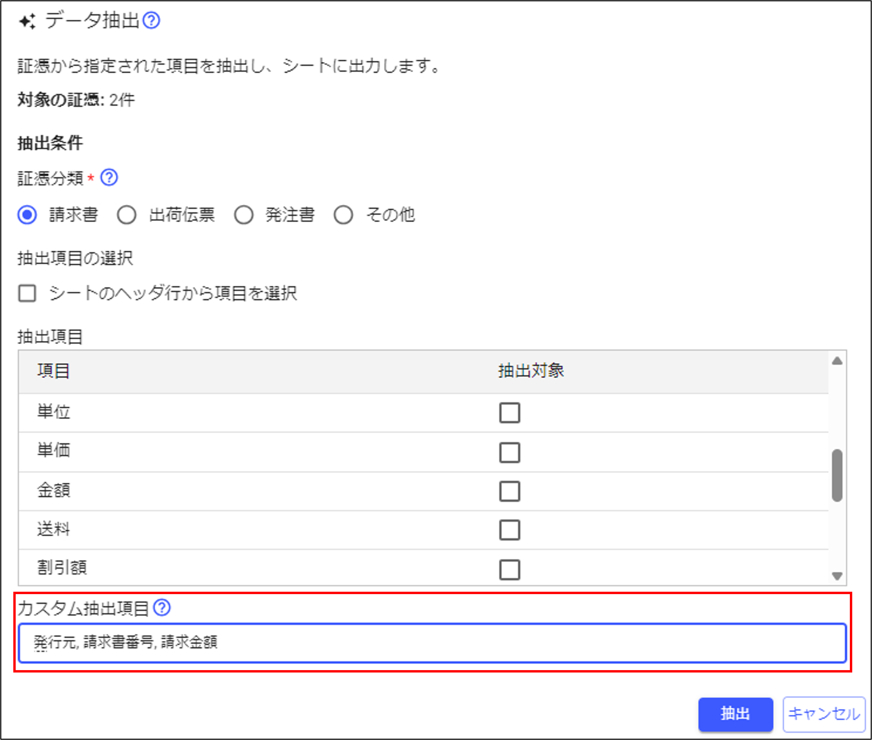Enable シートのヘッダ行から項目を選択 checkbox
This screenshot has height=740, width=872.
[27, 293]
